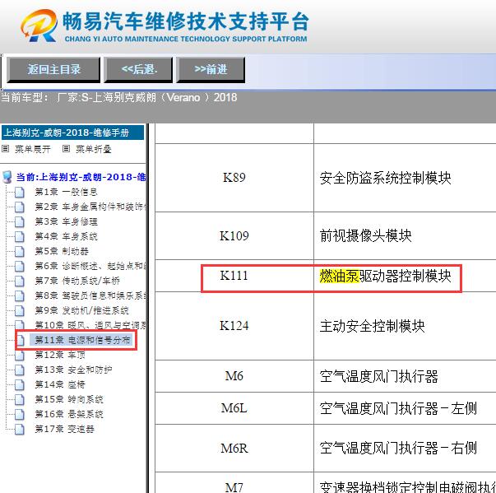
Task: Click page icon beside 第5章 制动器
Action: [x=19, y=252]
